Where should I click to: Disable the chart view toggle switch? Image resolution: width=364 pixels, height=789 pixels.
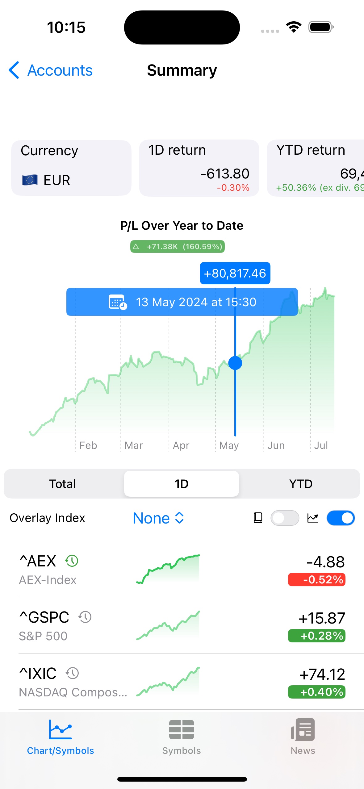[x=341, y=518]
